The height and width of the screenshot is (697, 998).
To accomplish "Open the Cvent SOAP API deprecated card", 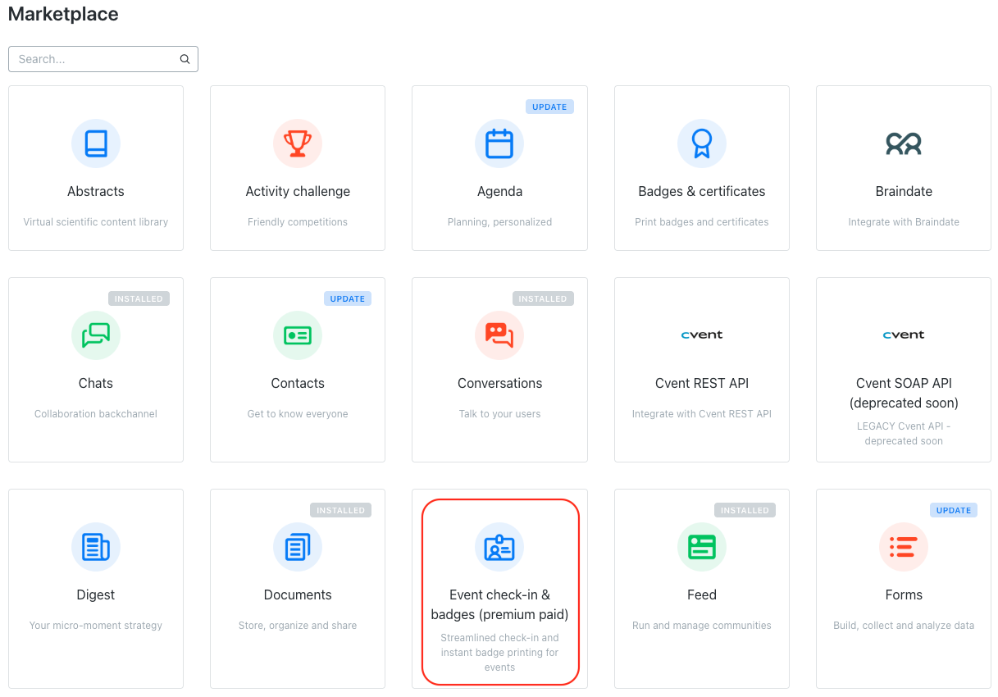I will pos(903,369).
